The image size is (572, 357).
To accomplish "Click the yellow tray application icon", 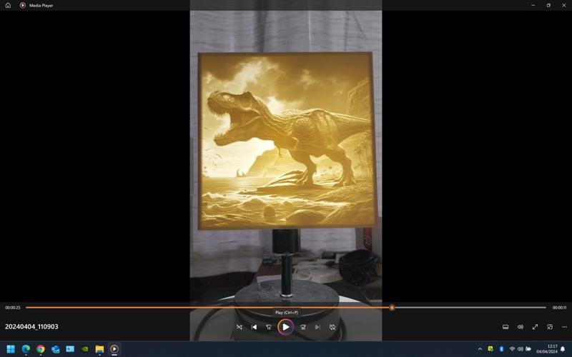I will coord(490,349).
